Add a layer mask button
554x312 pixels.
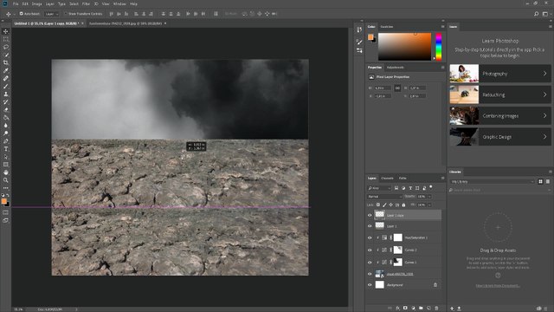coord(405,309)
